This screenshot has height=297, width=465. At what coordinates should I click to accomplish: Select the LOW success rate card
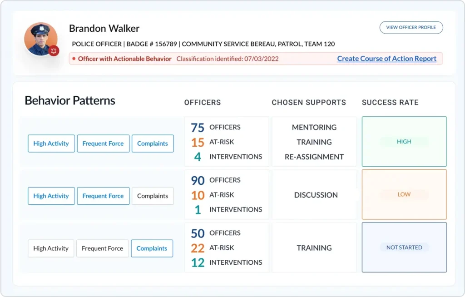pyautogui.click(x=404, y=194)
